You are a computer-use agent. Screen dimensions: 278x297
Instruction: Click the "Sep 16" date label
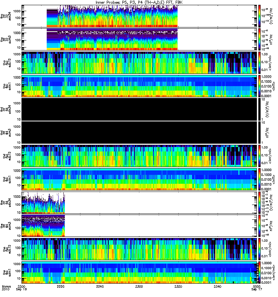click(21, 290)
